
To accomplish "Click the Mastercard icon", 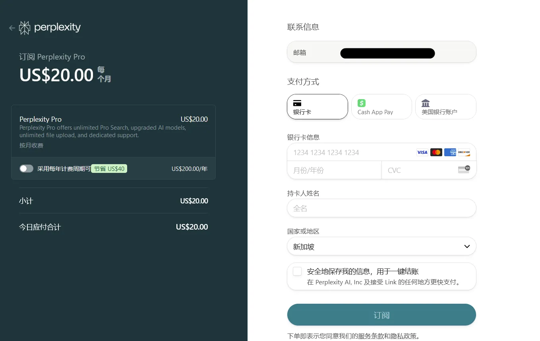I will click(436, 152).
